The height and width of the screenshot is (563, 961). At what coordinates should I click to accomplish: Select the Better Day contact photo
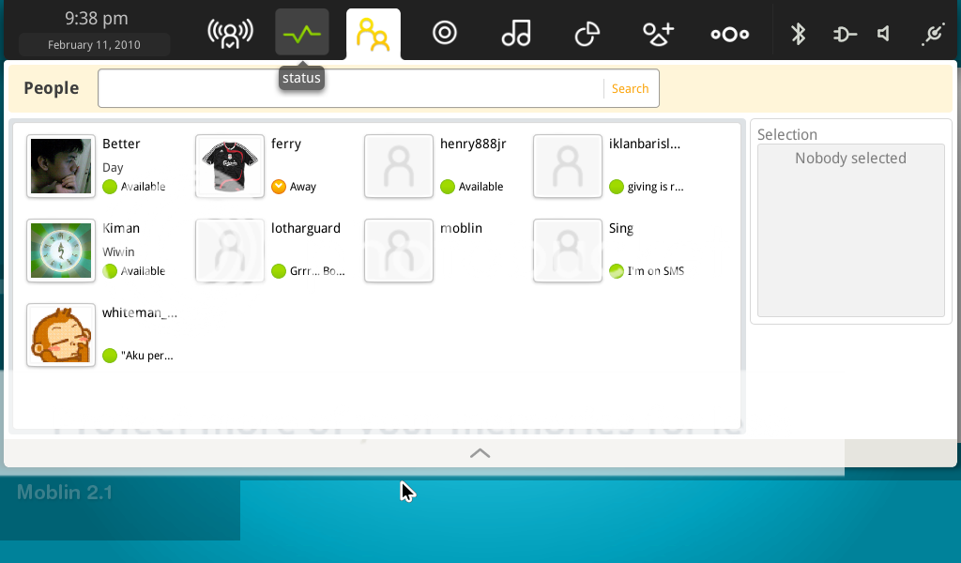(61, 166)
